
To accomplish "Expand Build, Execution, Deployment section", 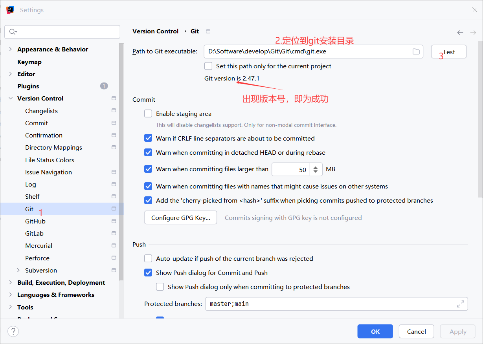I will (x=10, y=282).
